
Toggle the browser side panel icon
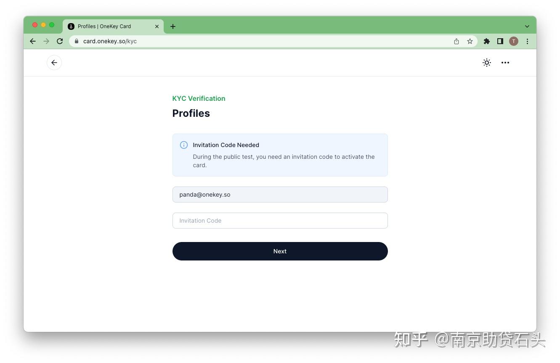click(x=500, y=41)
